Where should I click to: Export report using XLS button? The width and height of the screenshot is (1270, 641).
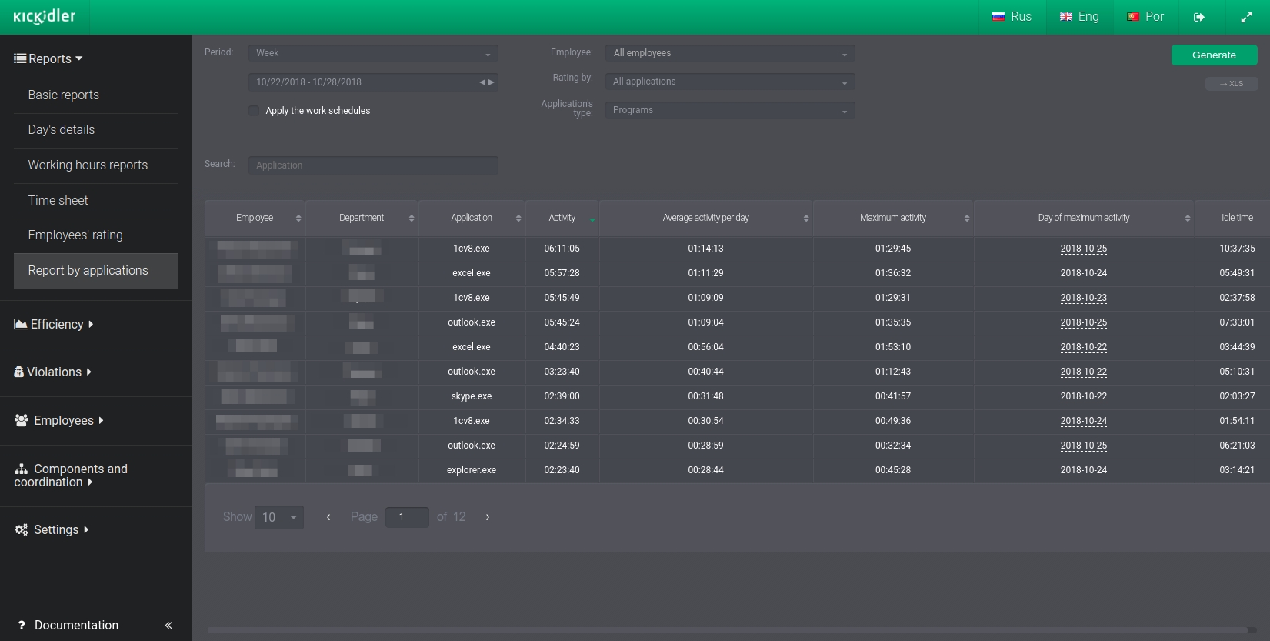1231,84
